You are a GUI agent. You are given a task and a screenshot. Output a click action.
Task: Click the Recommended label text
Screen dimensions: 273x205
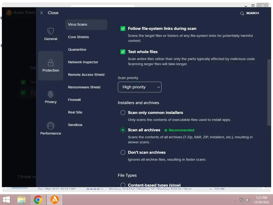(181, 130)
